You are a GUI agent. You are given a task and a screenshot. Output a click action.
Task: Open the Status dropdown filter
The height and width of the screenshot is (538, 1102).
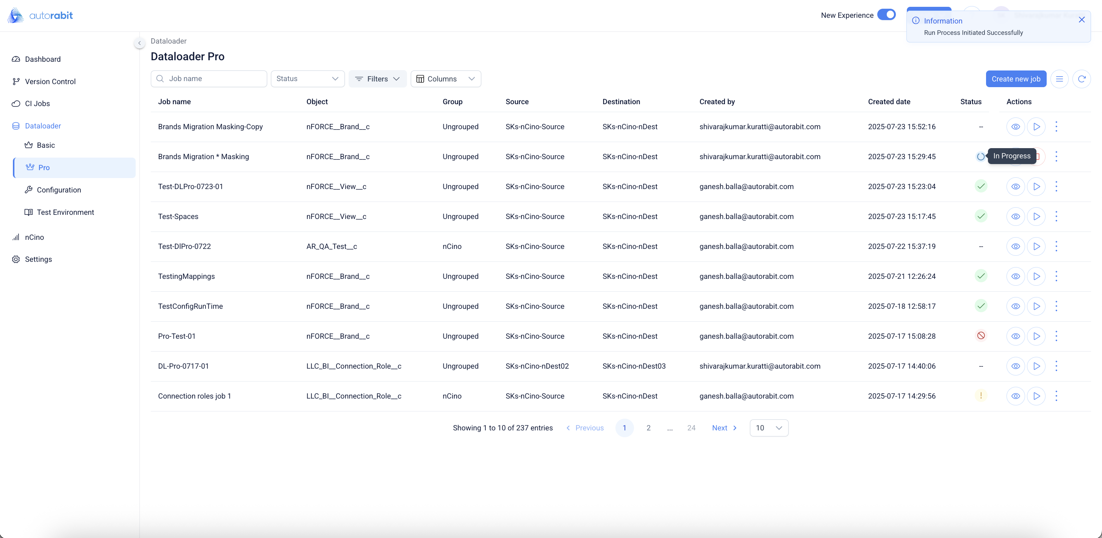click(x=307, y=79)
